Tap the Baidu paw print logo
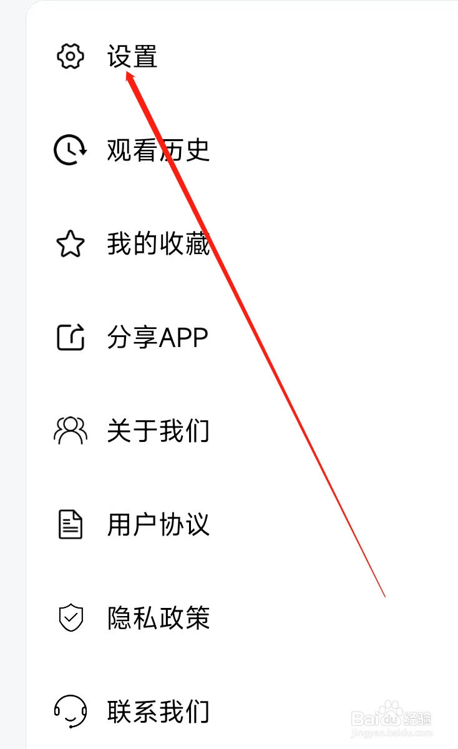Image resolution: width=458 pixels, height=749 pixels. tap(391, 713)
